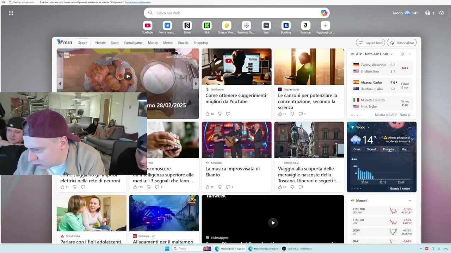
Task: Open OBS 31.1.2 taskbar window
Action: click(297, 248)
